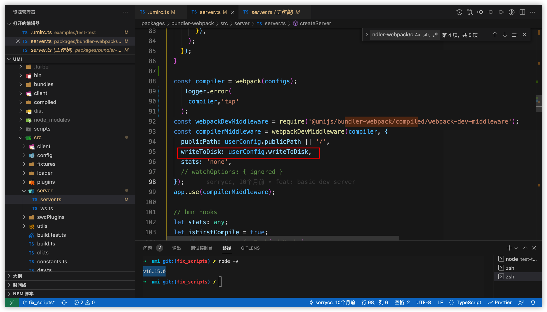Open the GITLENS panel tab
This screenshot has width=547, height=312.
pyautogui.click(x=250, y=248)
